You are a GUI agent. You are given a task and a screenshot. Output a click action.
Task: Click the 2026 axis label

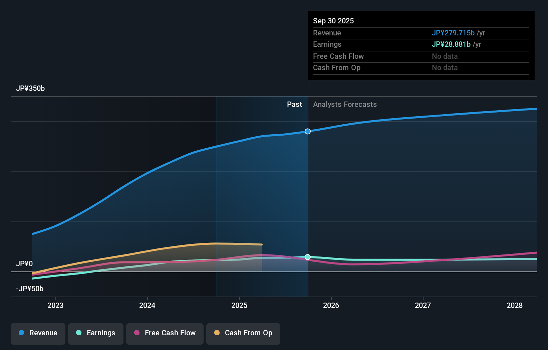click(331, 305)
